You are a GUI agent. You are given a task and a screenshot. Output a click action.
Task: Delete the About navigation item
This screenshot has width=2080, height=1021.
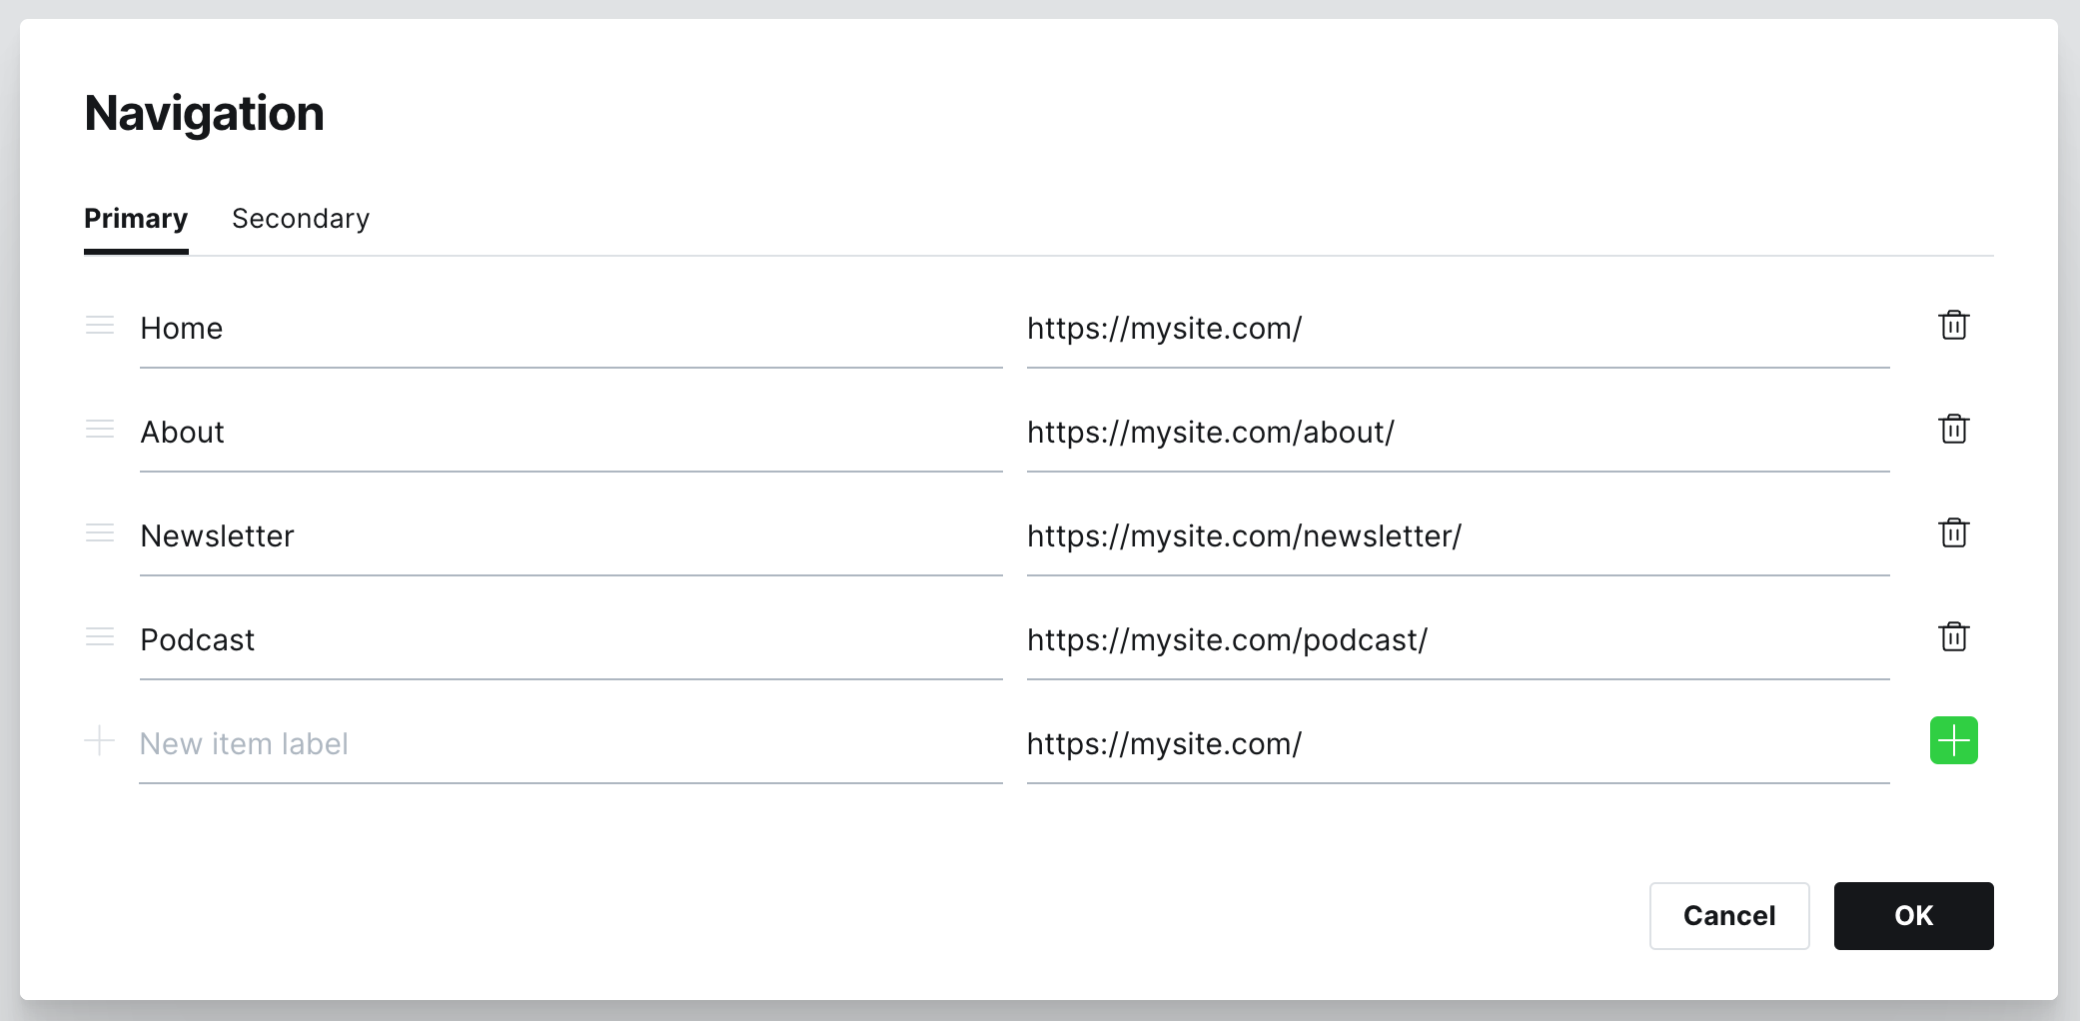point(1953,430)
